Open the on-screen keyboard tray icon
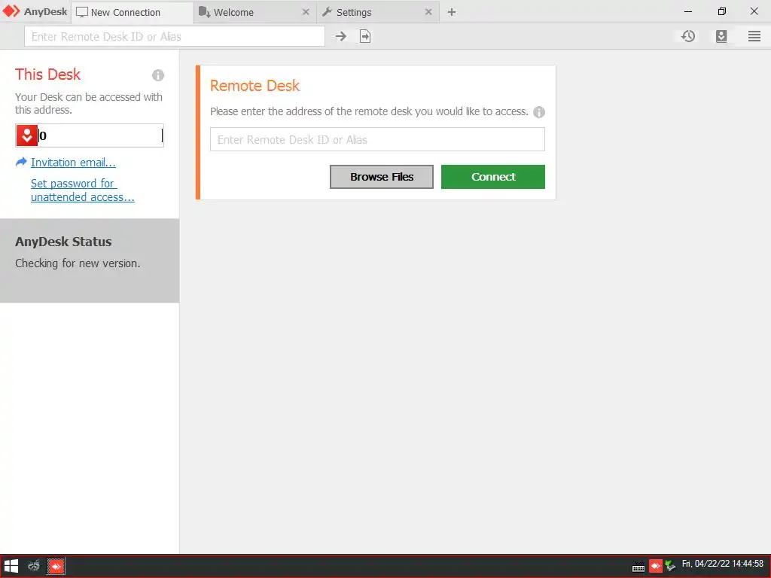Image resolution: width=771 pixels, height=578 pixels. point(638,567)
